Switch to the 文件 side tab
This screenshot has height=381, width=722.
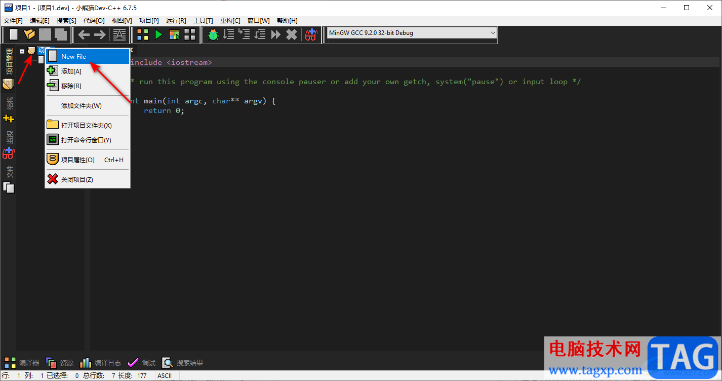coord(8,179)
